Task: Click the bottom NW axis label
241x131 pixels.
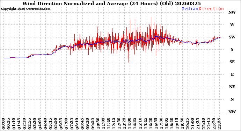Action: click(232, 112)
